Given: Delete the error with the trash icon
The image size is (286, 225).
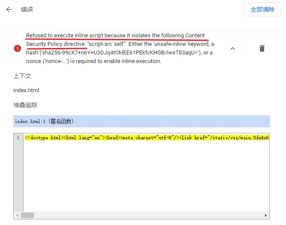Looking at the screenshot, I should click(x=262, y=48).
